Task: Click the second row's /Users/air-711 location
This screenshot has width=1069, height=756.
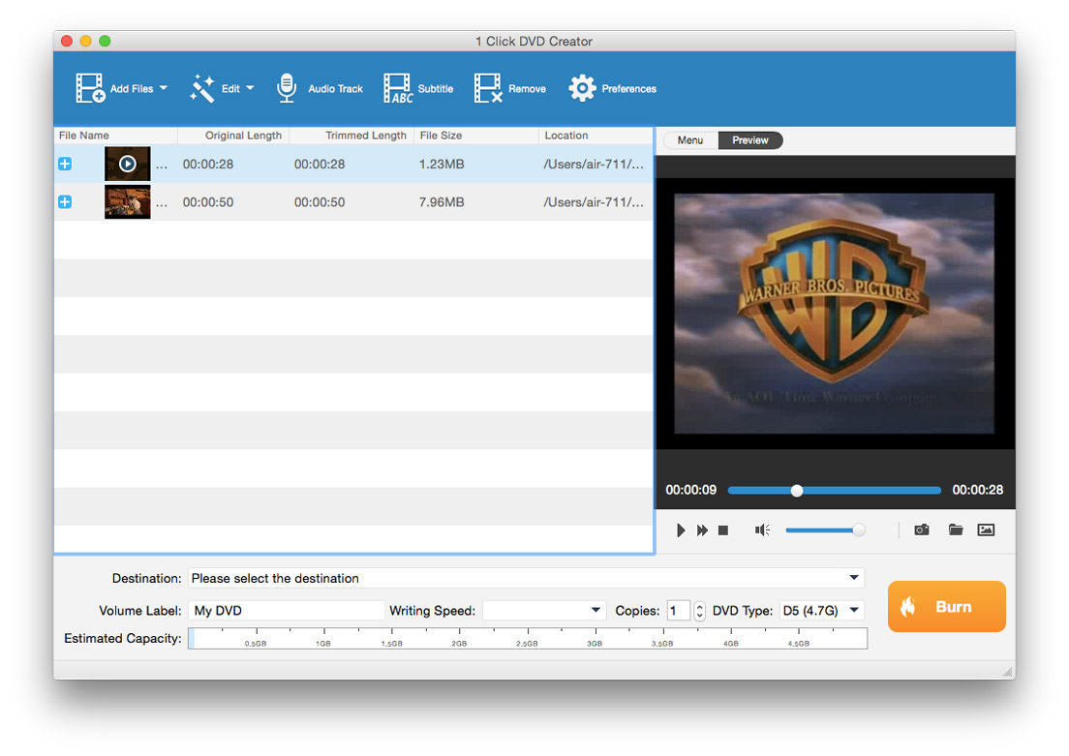Action: click(594, 201)
